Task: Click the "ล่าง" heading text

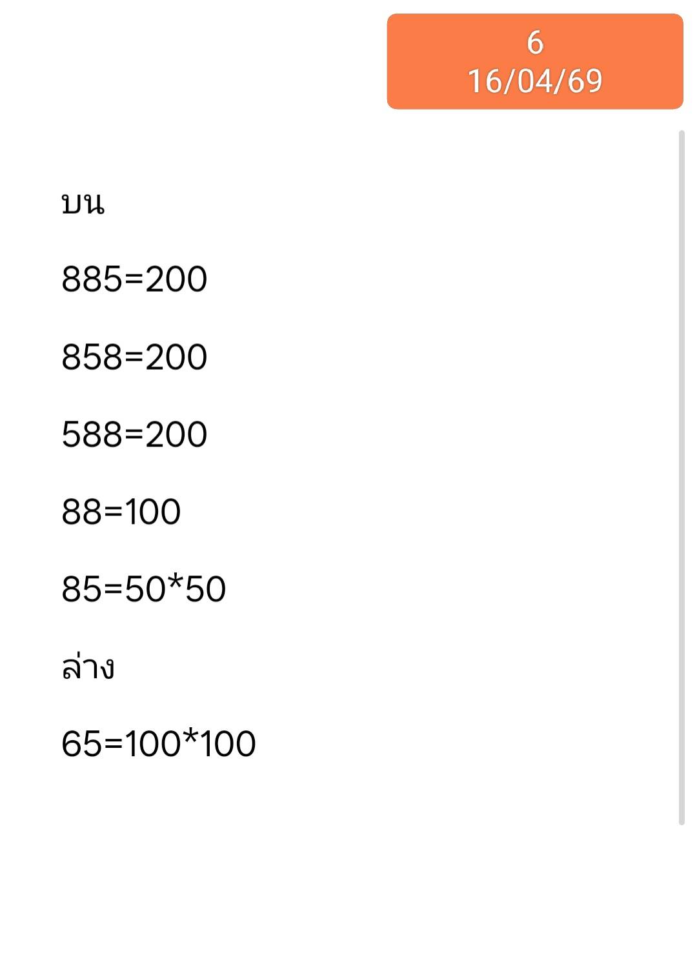Action: click(88, 667)
